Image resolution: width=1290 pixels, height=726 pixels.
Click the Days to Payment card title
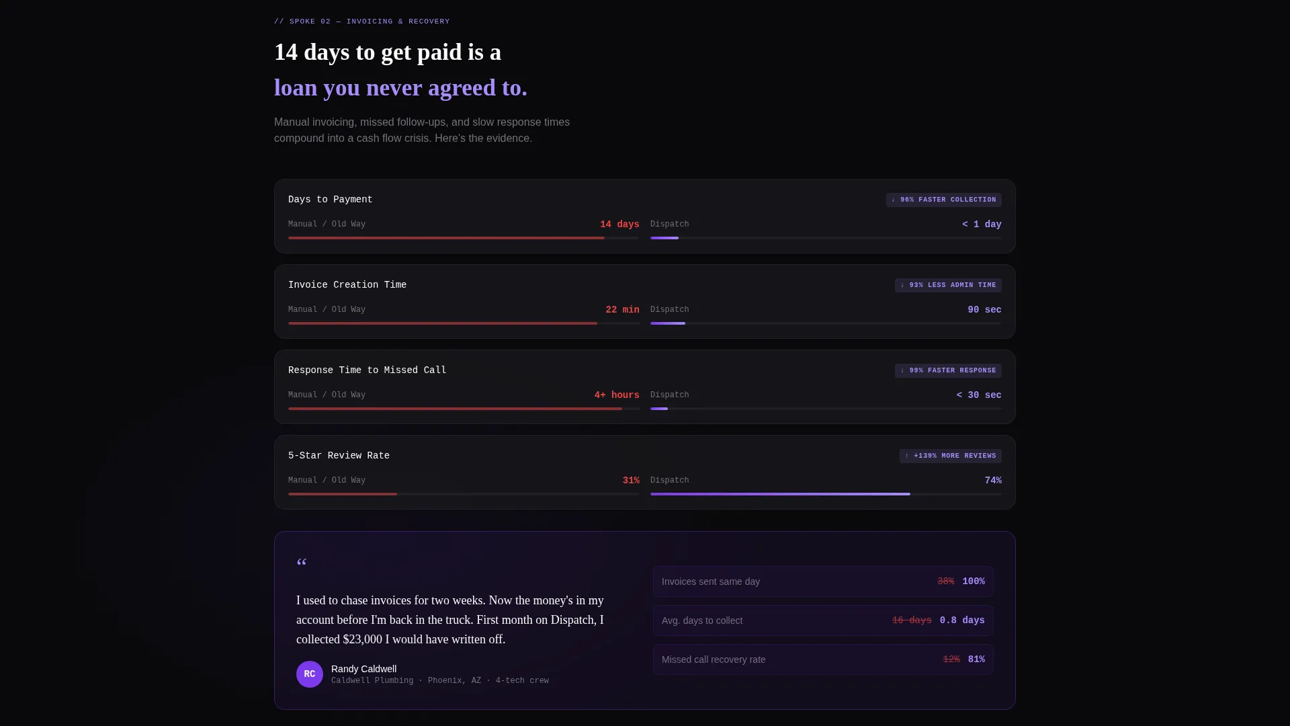[330, 200]
